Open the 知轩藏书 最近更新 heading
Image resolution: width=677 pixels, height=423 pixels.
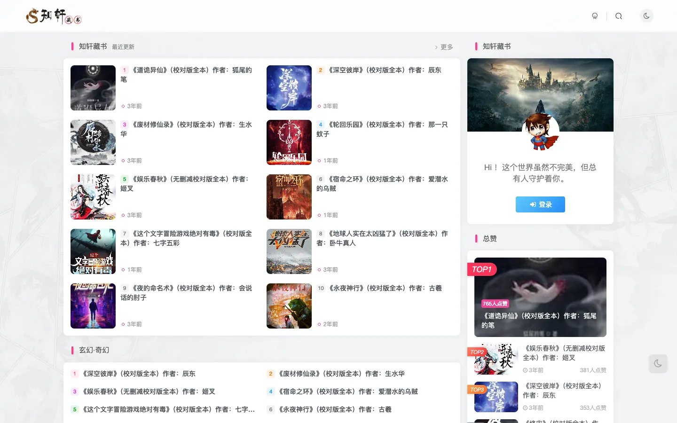coord(106,47)
